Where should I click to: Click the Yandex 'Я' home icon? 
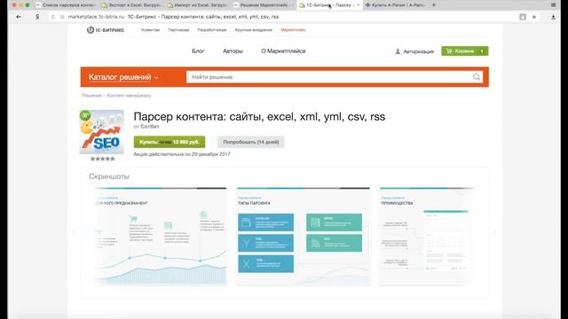pos(37,17)
